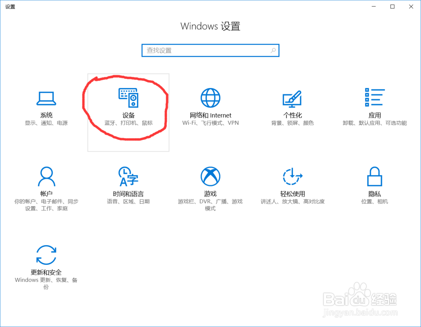Click the 轻松使用 title
This screenshot has height=327, width=421.
(293, 194)
